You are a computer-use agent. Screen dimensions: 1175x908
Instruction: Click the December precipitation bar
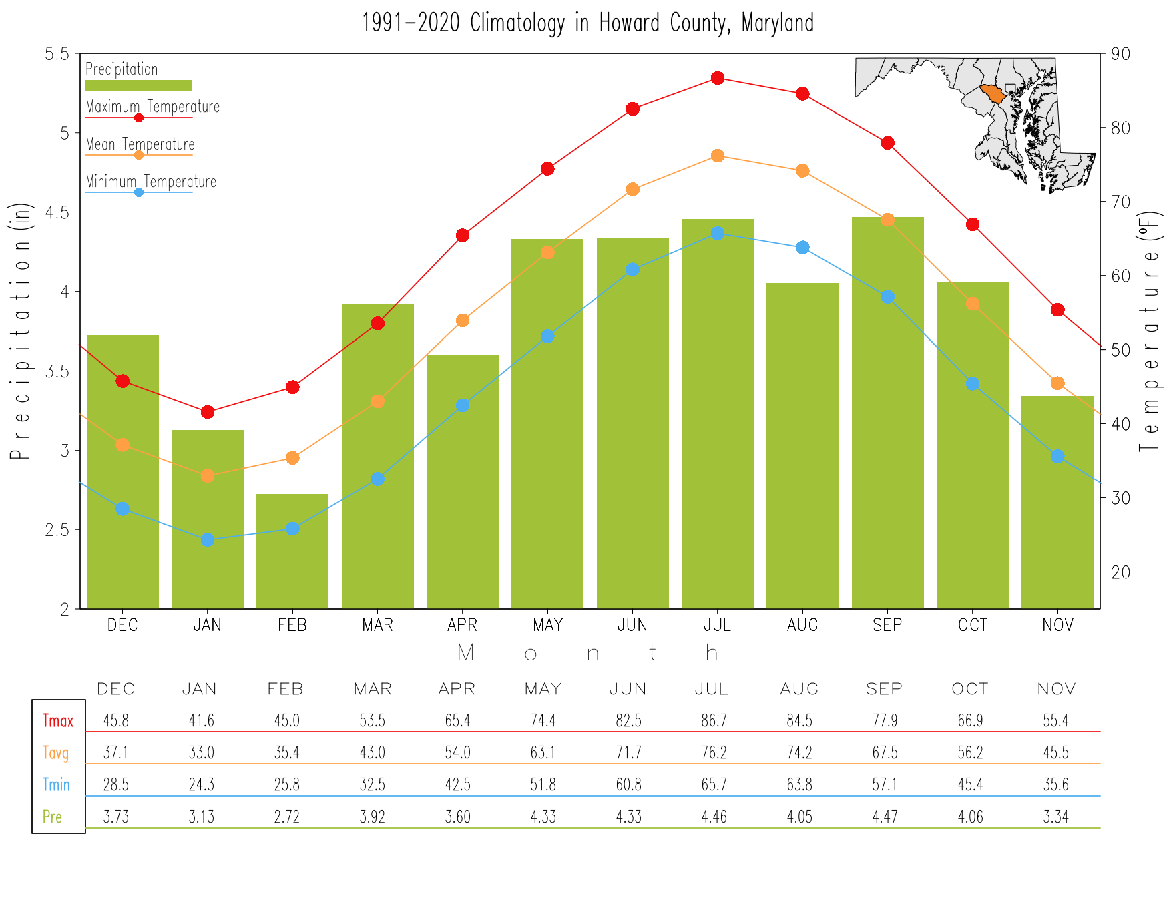point(123,472)
